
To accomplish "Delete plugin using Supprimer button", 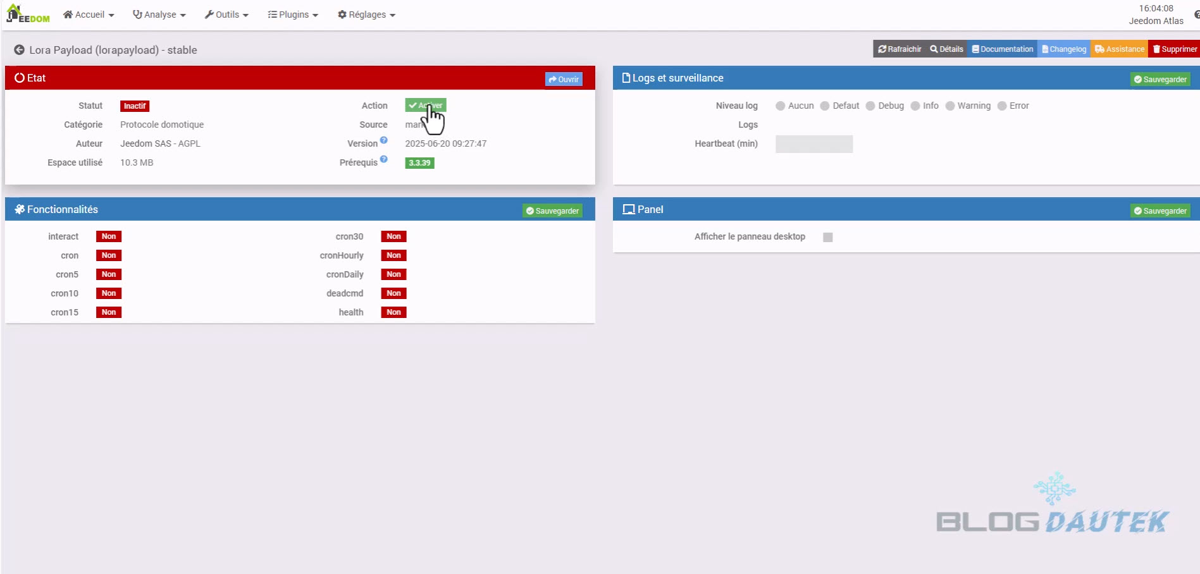I will [x=1175, y=49].
